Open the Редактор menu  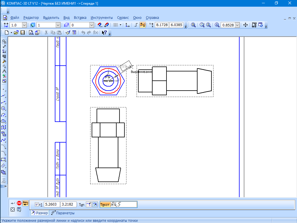[x=31, y=18]
